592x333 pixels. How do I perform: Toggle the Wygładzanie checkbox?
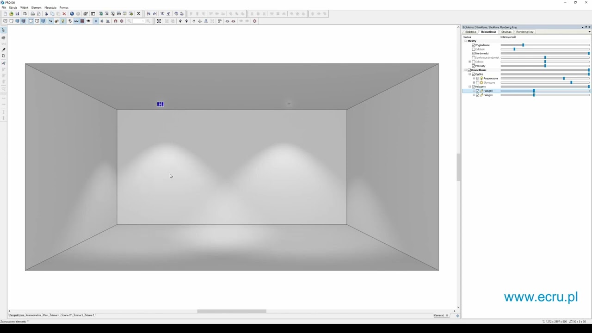pos(473,45)
